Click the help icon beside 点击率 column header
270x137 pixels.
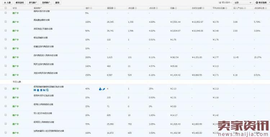[157, 8]
